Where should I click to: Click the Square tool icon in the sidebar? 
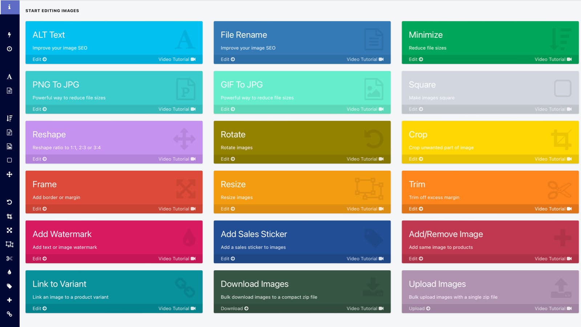[10, 160]
